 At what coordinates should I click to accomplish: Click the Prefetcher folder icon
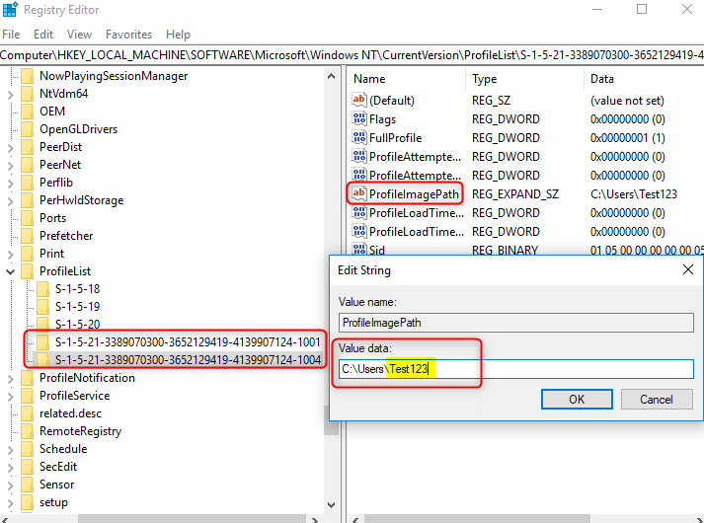tap(27, 236)
